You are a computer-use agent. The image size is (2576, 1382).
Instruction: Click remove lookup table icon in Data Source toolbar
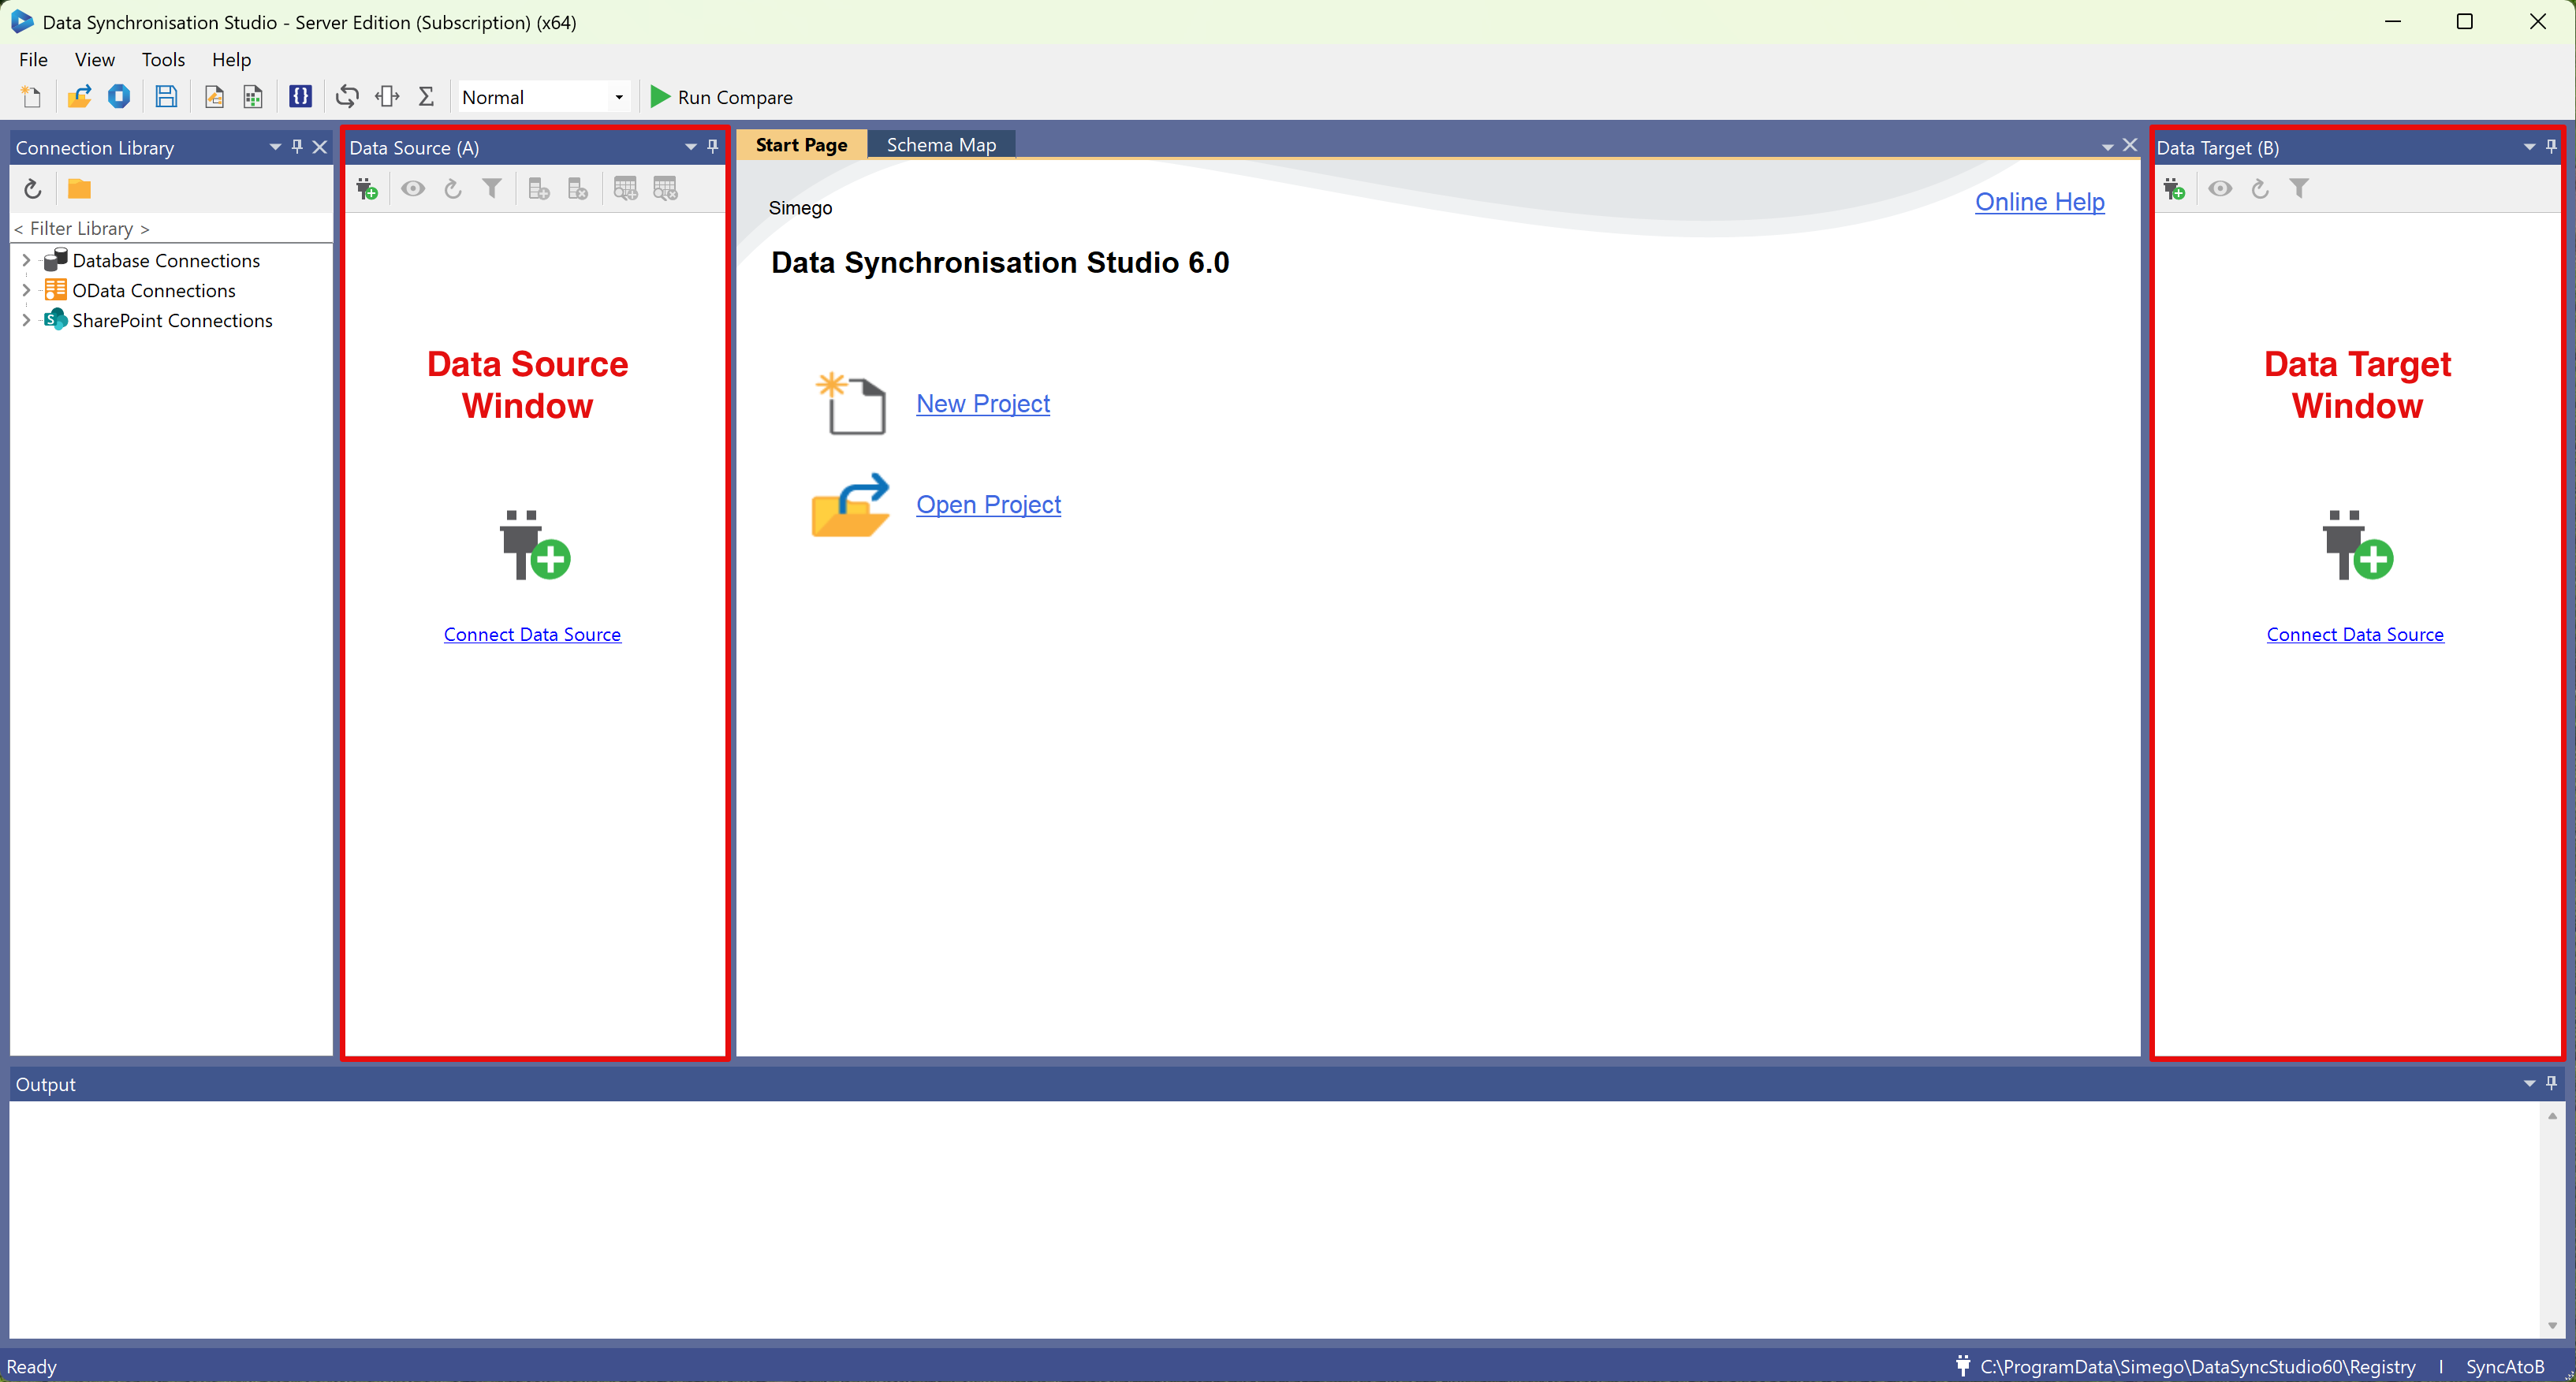(665, 189)
